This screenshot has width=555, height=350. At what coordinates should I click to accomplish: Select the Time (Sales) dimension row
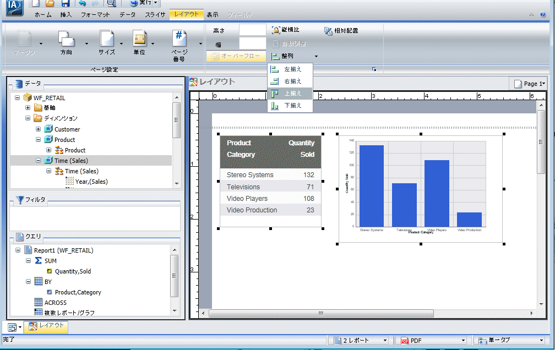pyautogui.click(x=91, y=161)
